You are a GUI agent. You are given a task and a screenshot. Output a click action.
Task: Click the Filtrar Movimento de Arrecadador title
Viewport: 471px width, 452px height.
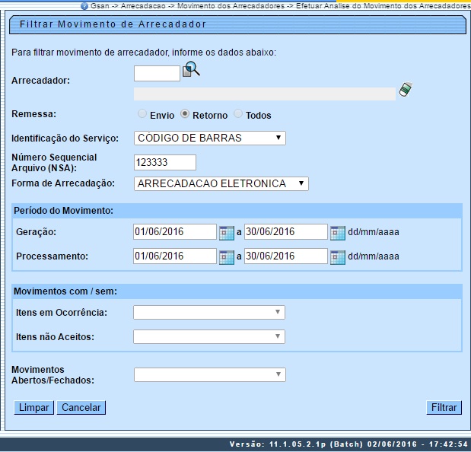click(113, 24)
